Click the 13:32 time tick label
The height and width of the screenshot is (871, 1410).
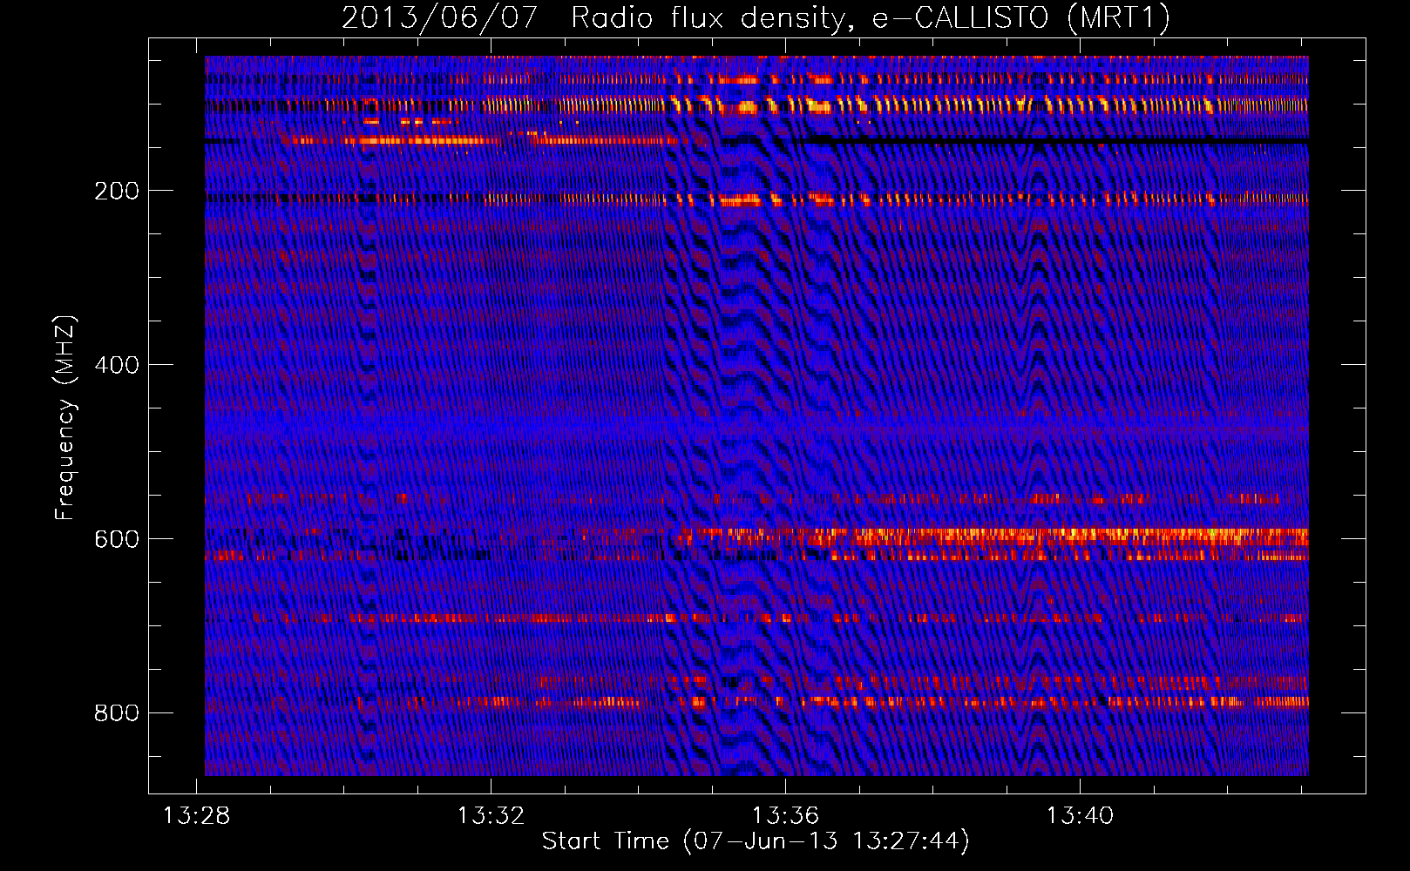(x=491, y=816)
